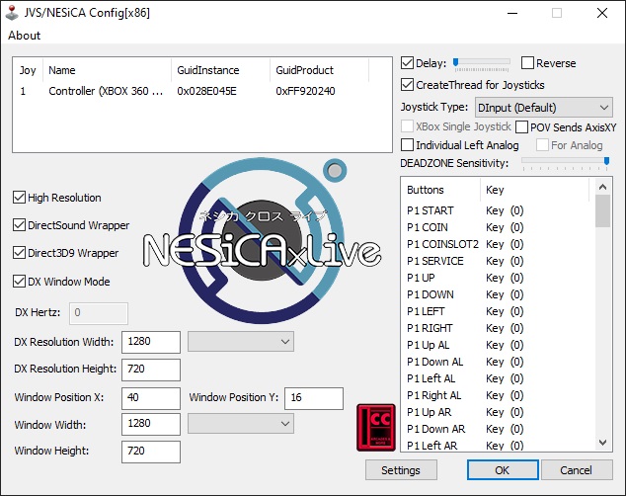
Task: Click the Window Width input field
Action: click(151, 424)
